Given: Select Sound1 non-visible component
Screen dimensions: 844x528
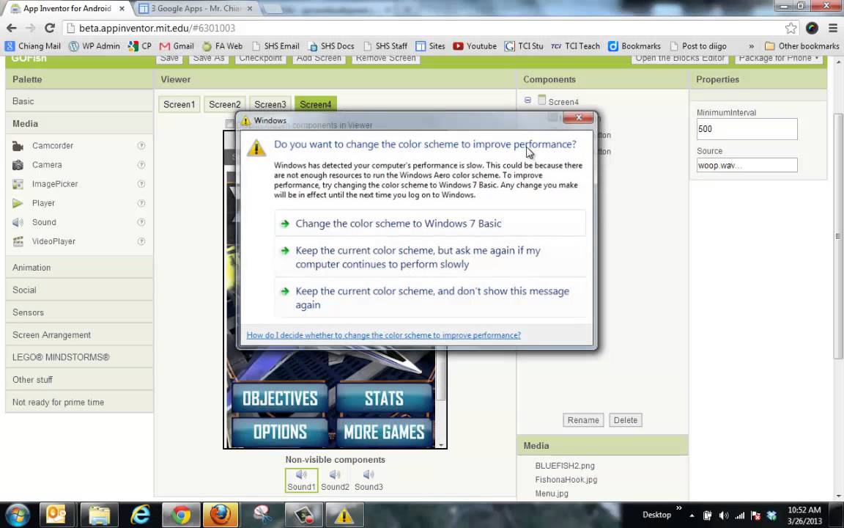Looking at the screenshot, I should (x=301, y=480).
